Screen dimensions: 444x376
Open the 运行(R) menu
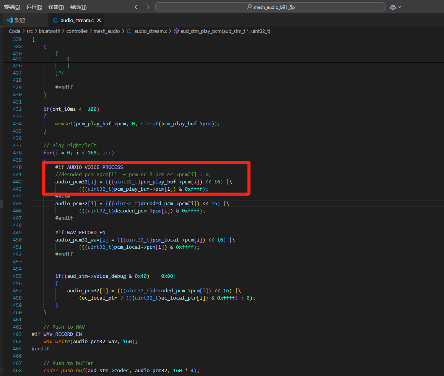pyautogui.click(x=34, y=7)
